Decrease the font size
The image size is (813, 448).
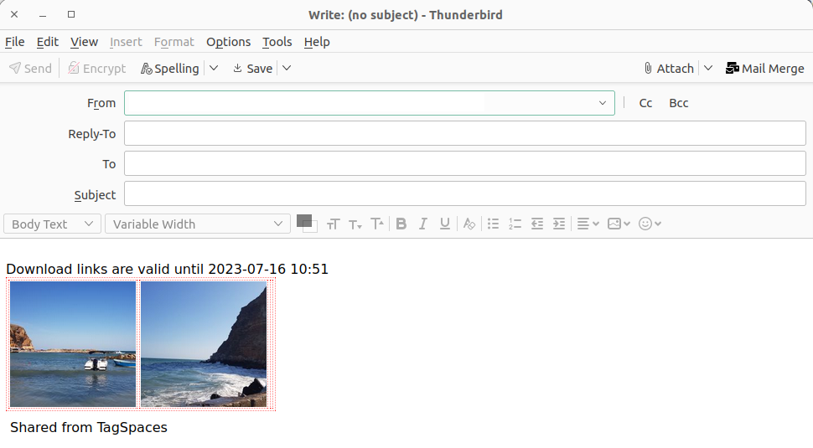pos(355,224)
